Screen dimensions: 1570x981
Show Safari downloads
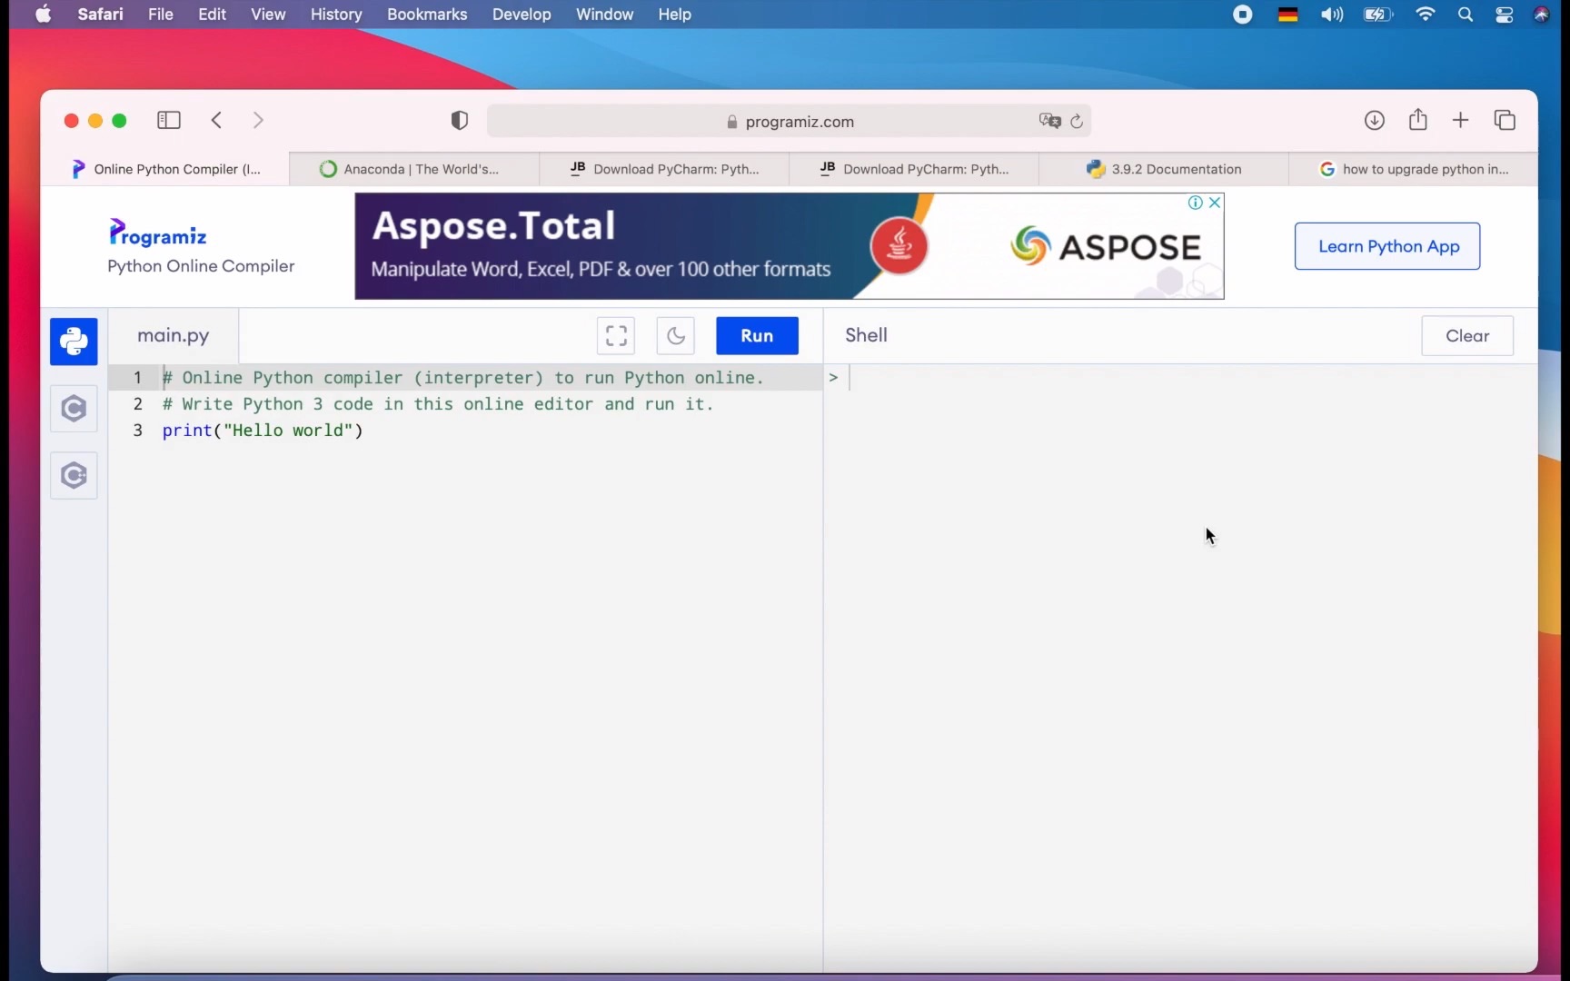(x=1375, y=120)
